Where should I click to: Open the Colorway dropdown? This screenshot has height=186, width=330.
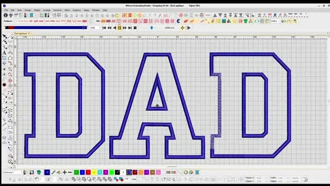(12, 172)
